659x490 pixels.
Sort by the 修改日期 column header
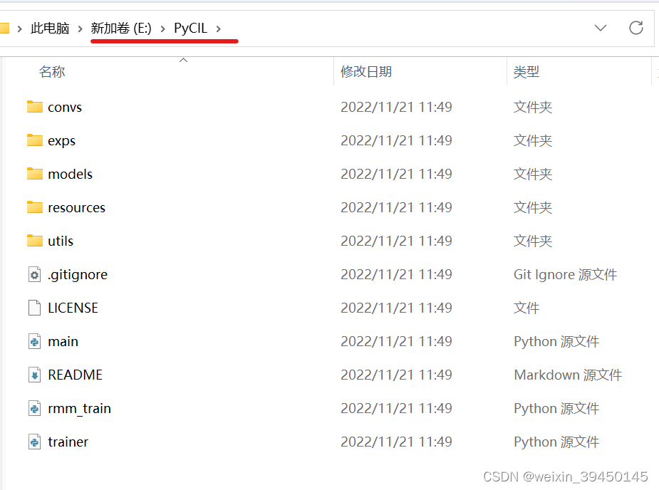366,71
